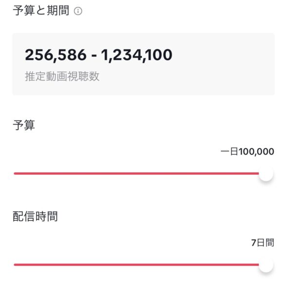The image size is (287, 293).
Task: Click the 100,000 amount in the budget value
Action: click(256, 151)
